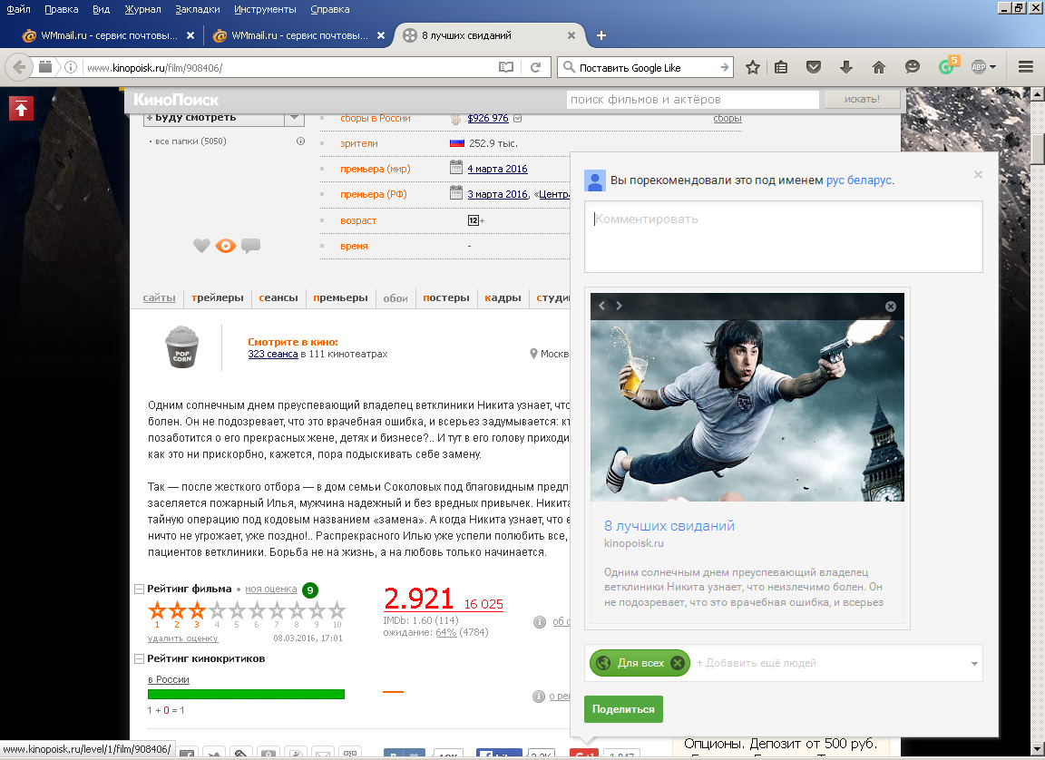Open a new browser tab
The width and height of the screenshot is (1045, 760).
coord(601,35)
